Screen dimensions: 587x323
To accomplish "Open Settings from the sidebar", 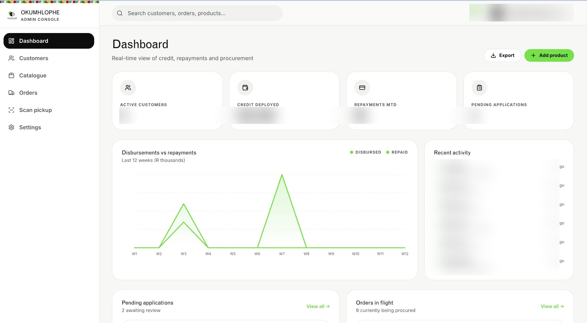I will [49, 127].
